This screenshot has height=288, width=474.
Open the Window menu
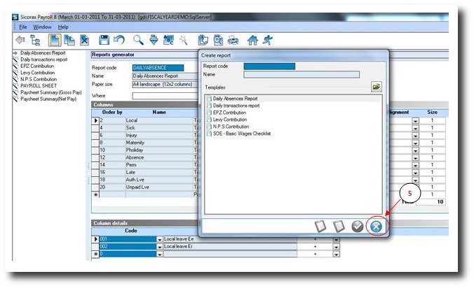pyautogui.click(x=43, y=27)
